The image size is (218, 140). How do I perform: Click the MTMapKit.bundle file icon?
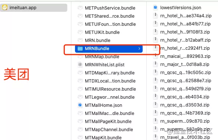point(80,137)
